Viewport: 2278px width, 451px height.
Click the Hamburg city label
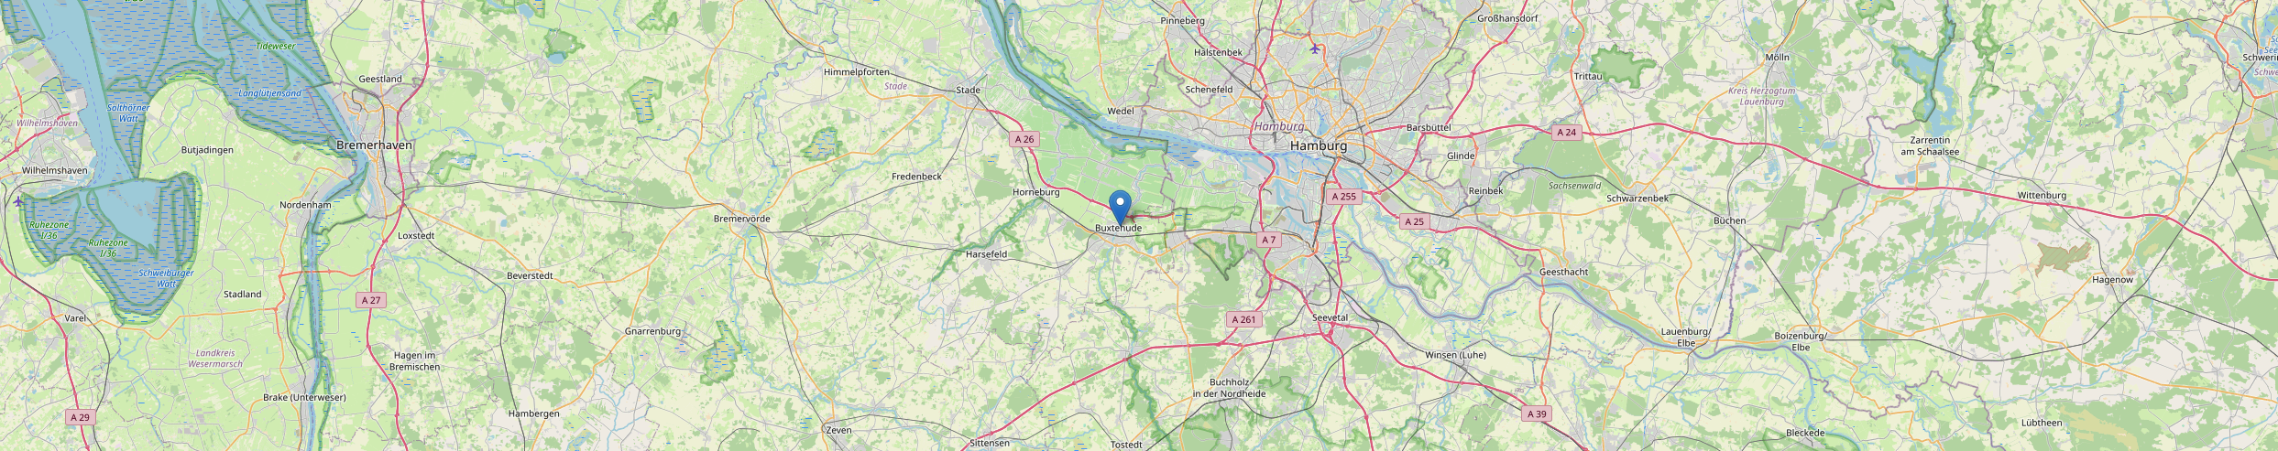(1319, 146)
